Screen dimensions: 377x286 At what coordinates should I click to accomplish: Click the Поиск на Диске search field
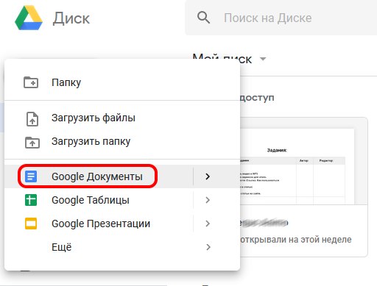click(x=281, y=18)
